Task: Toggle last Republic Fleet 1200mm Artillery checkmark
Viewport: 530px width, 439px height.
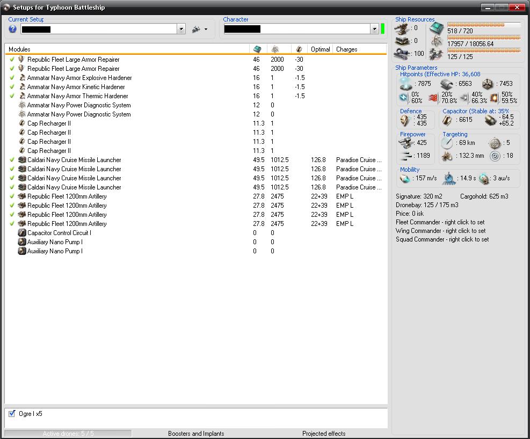Action: [12, 223]
